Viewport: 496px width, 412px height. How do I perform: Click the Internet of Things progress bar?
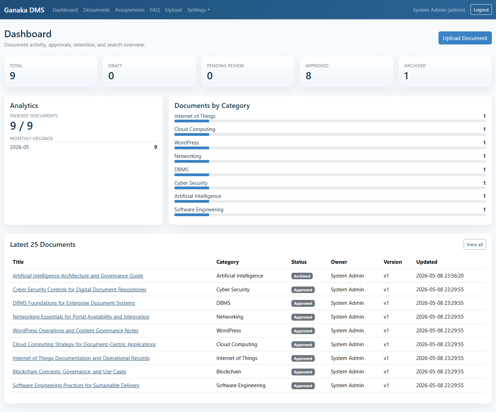click(330, 121)
